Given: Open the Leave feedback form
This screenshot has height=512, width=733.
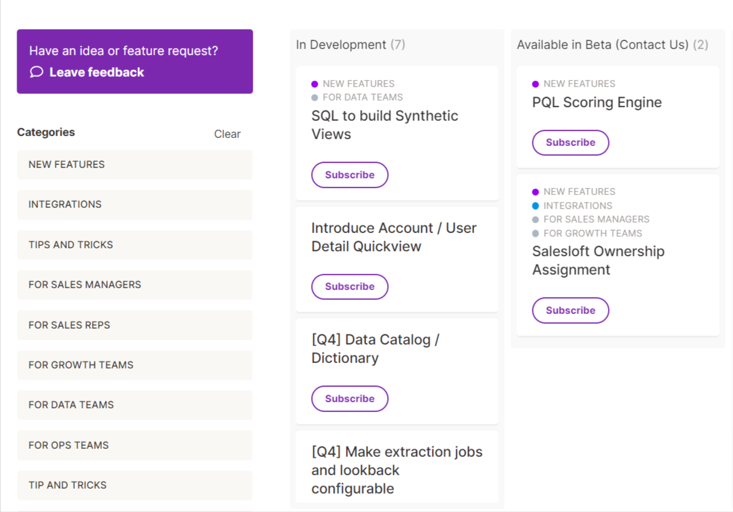Looking at the screenshot, I should tap(96, 72).
